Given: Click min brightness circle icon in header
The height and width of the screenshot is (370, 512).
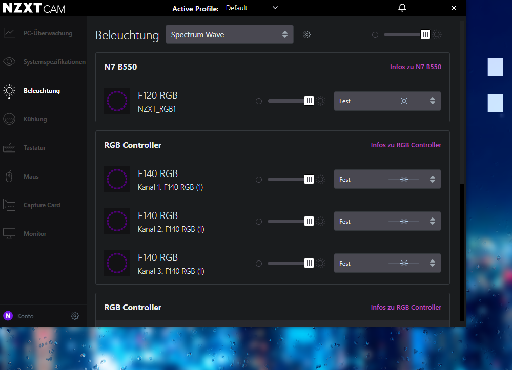Looking at the screenshot, I should tap(375, 35).
